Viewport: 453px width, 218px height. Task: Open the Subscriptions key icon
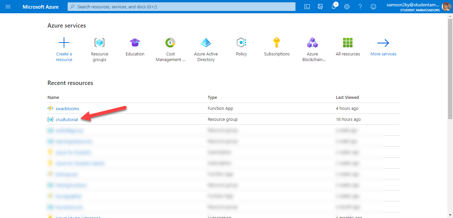tap(277, 42)
